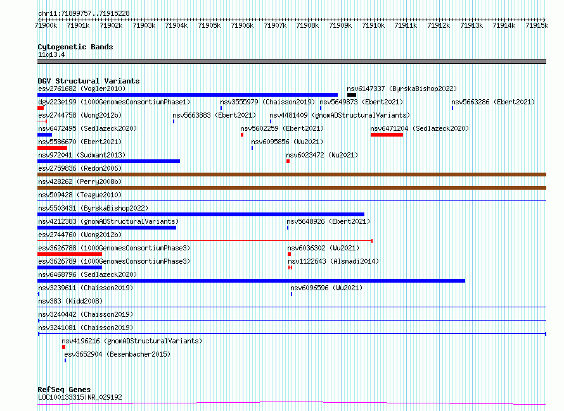Screen dimensions: 564x411
Task: Click nsv5648926 (Ebert2021) label
Action: (328, 221)
